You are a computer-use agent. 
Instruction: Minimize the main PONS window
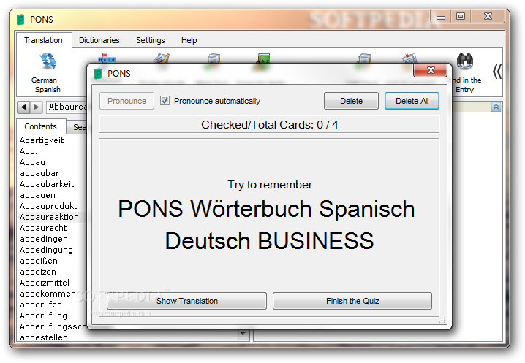441,17
